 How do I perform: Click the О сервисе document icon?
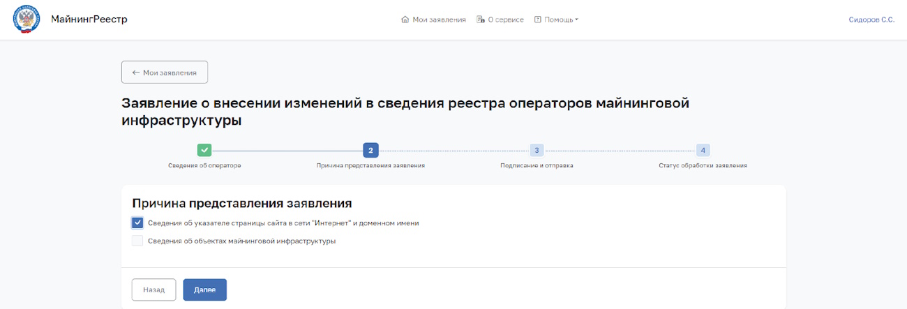click(x=481, y=20)
